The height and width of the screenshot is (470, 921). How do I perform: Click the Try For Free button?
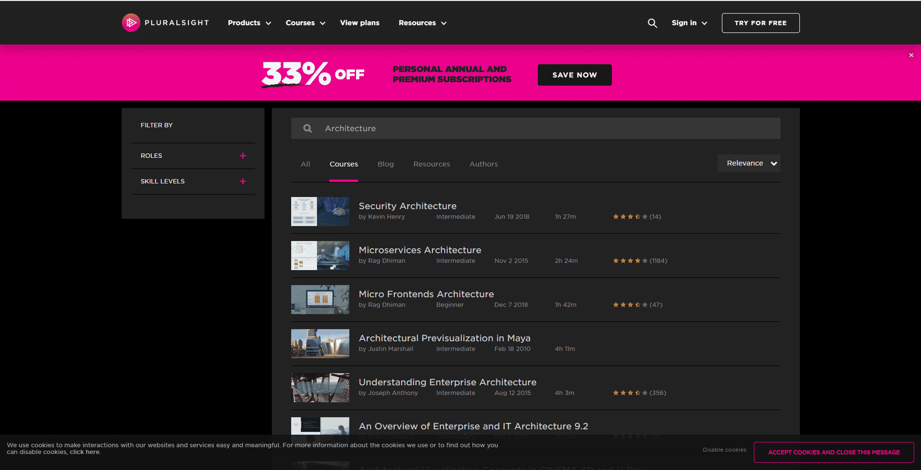click(x=761, y=23)
